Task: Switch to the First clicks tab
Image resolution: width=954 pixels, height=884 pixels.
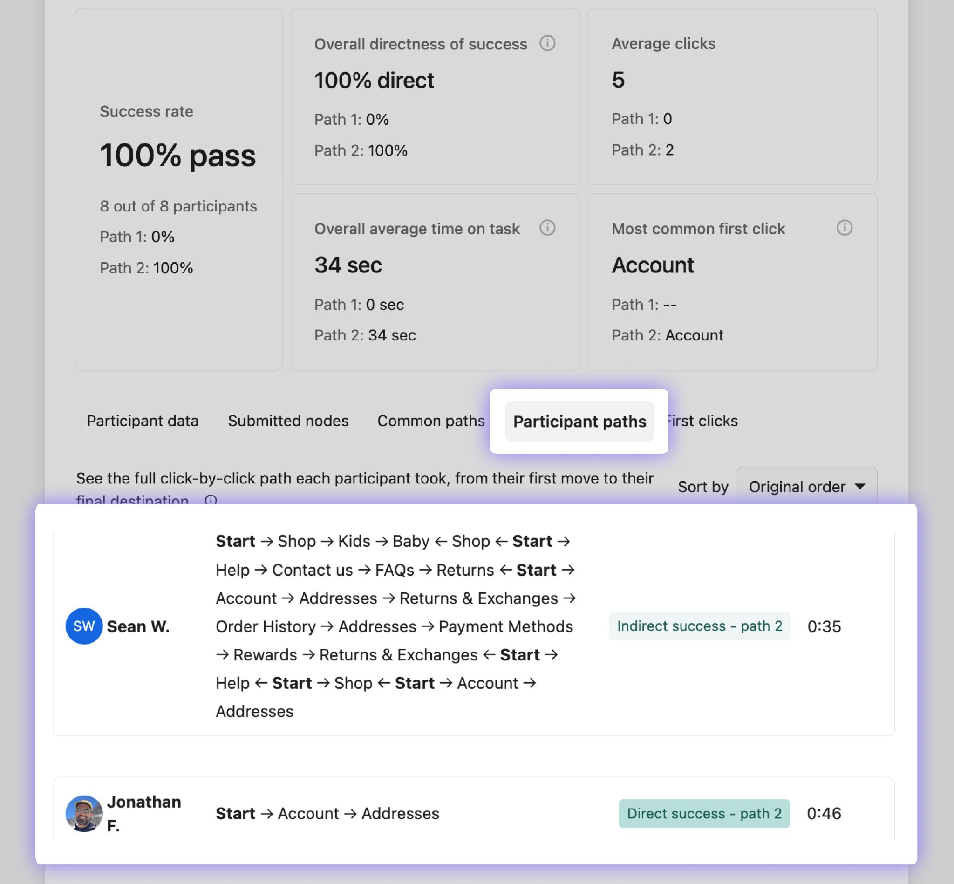Action: [703, 421]
